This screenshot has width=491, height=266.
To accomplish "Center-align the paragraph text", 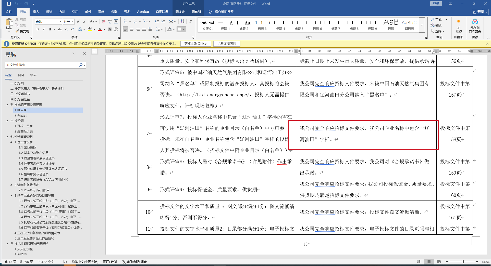I will coord(132,29).
